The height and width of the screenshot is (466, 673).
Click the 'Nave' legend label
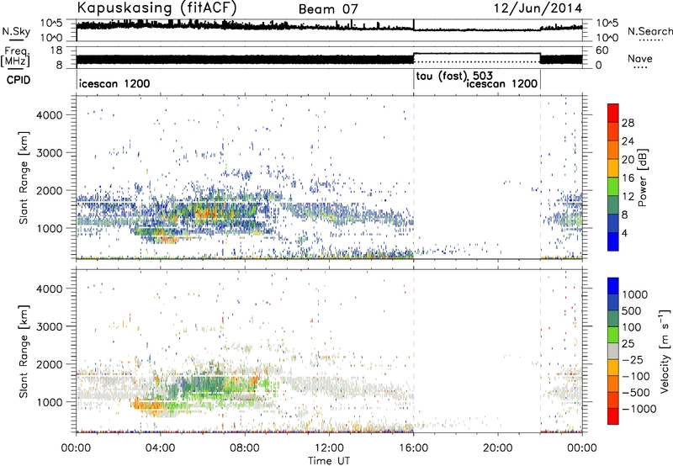pos(640,58)
